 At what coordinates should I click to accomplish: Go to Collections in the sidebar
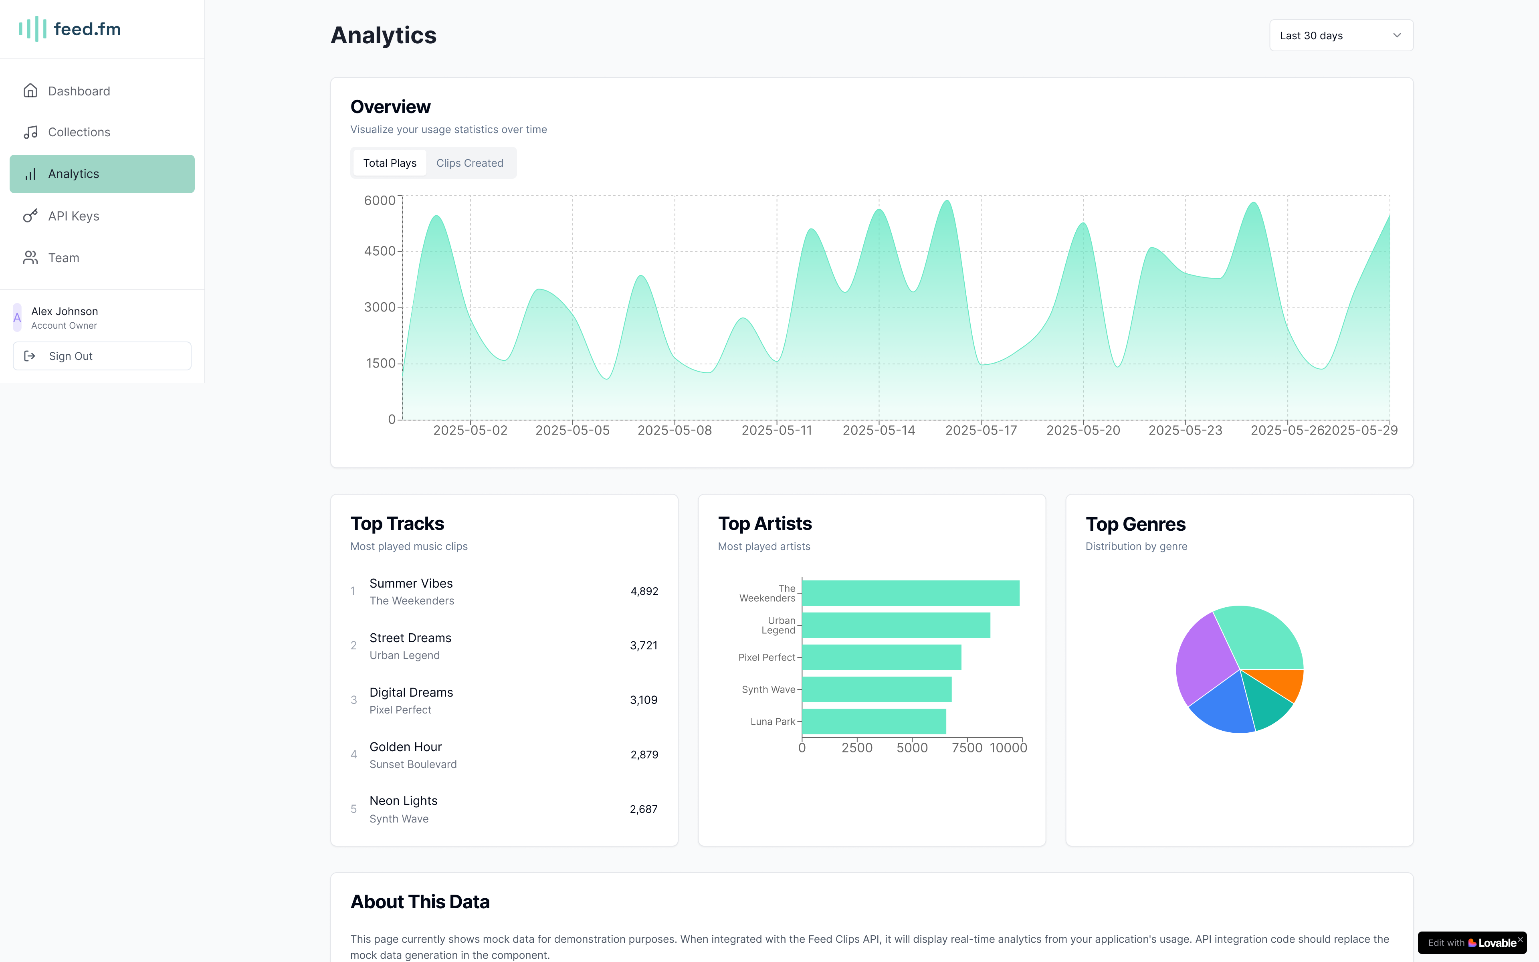tap(79, 132)
